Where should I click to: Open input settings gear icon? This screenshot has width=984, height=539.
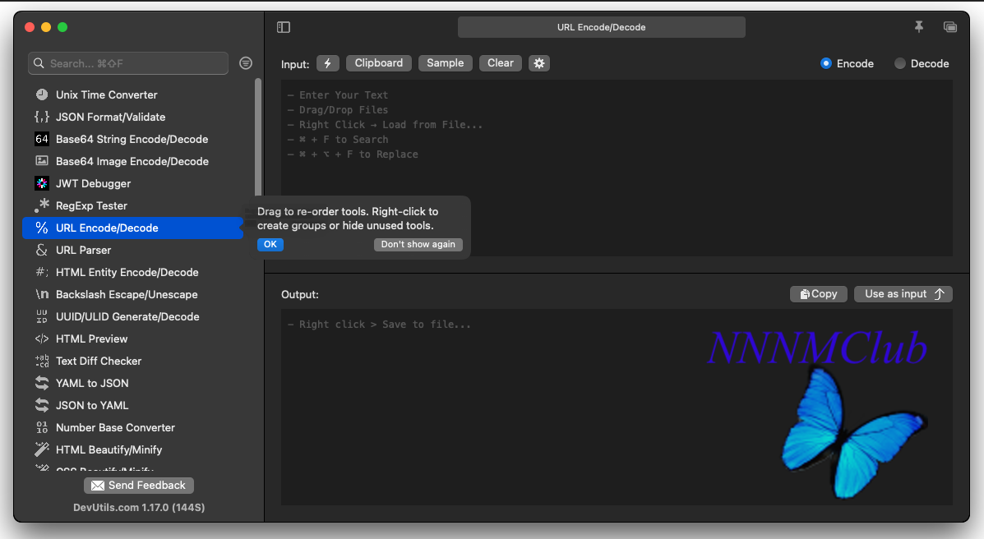coord(538,63)
